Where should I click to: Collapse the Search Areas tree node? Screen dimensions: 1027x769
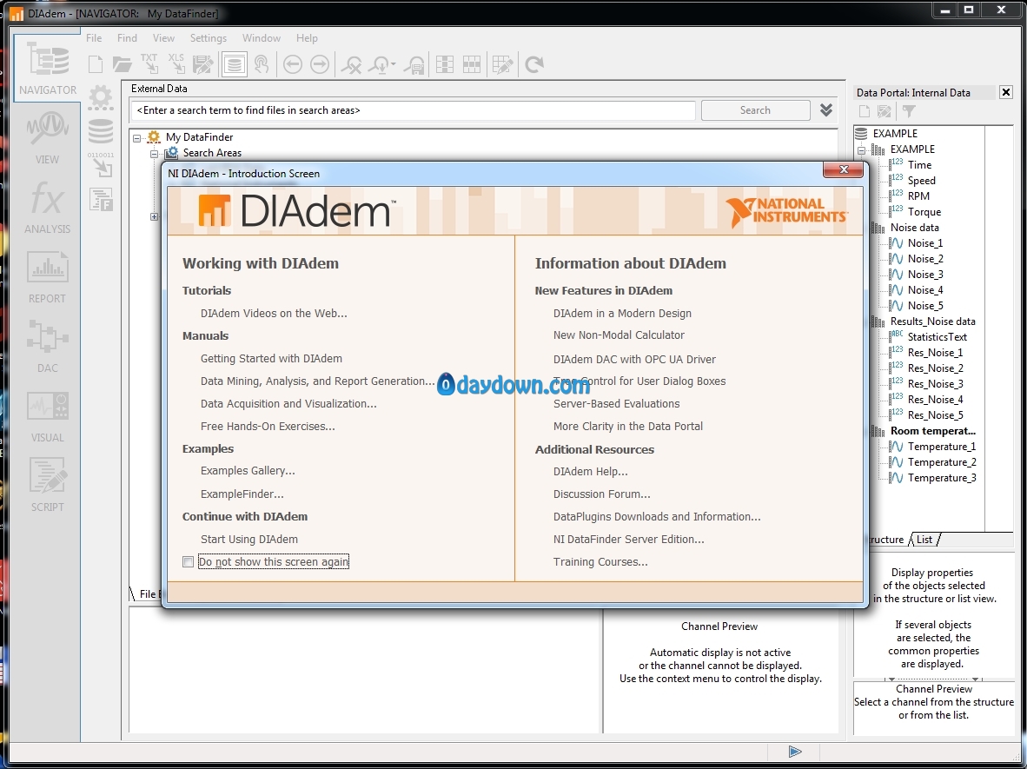click(x=154, y=153)
